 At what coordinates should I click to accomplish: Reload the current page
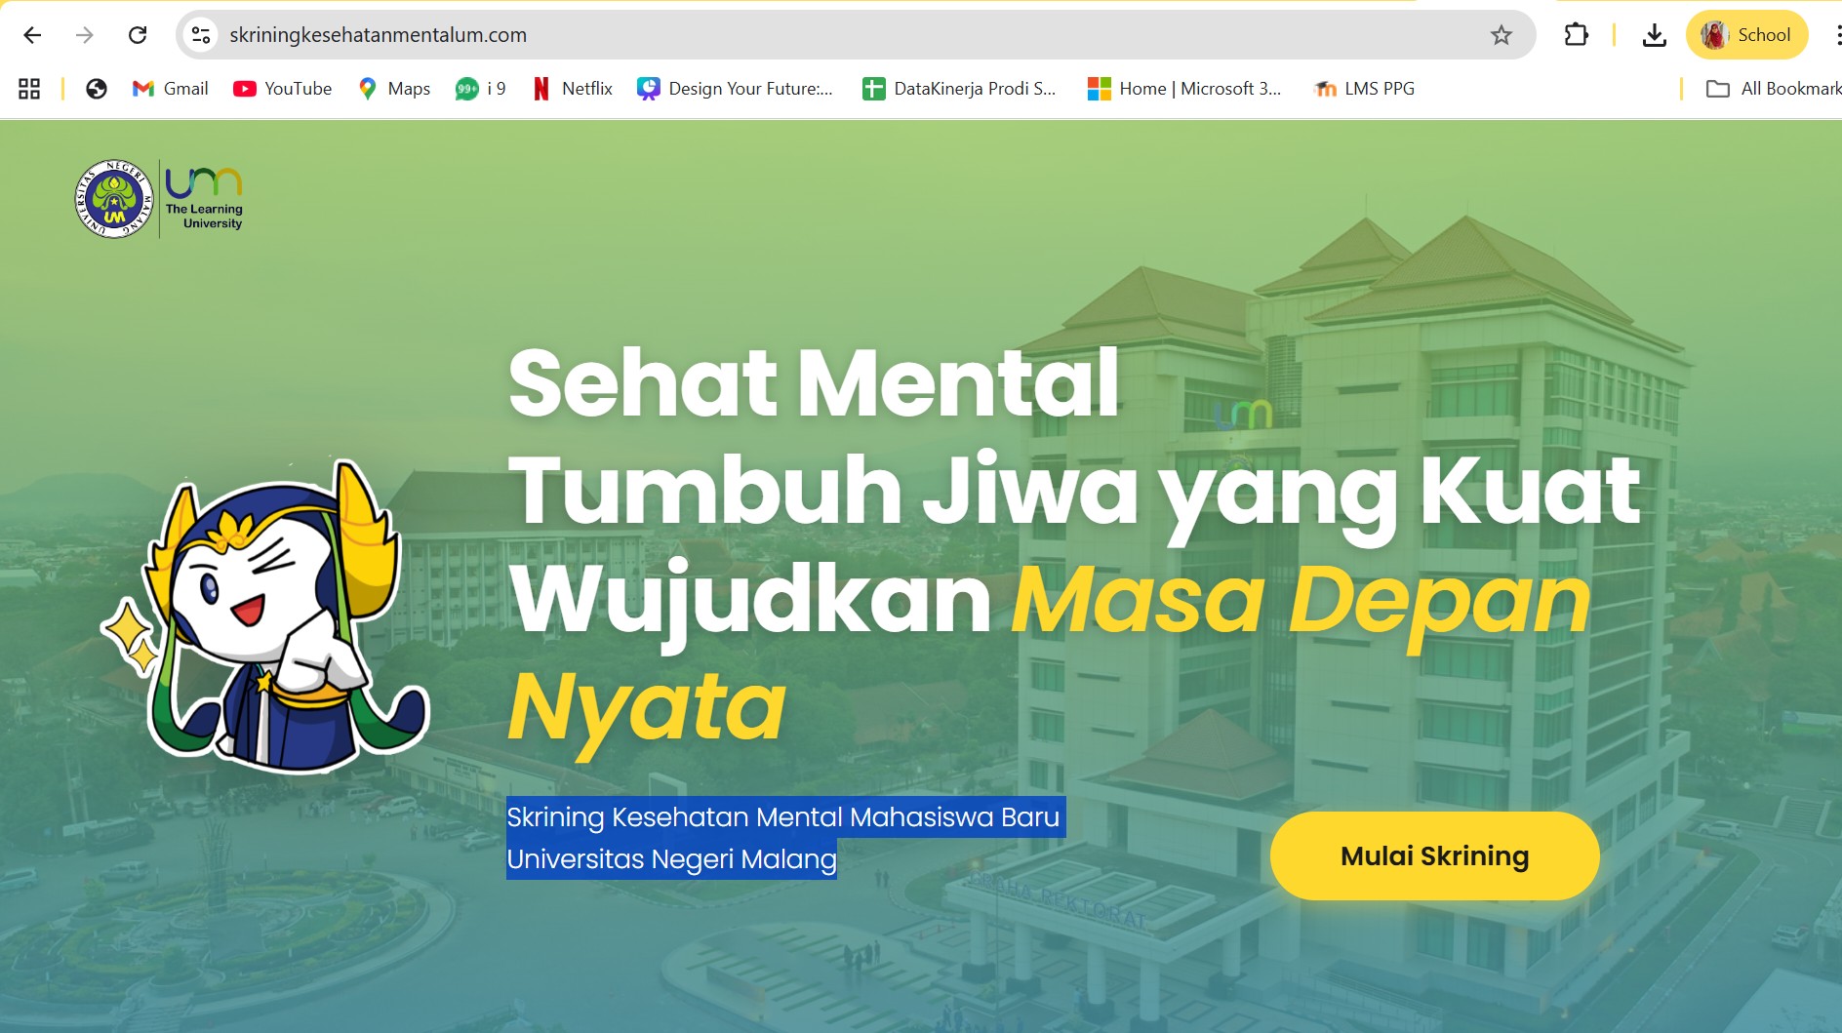point(137,35)
